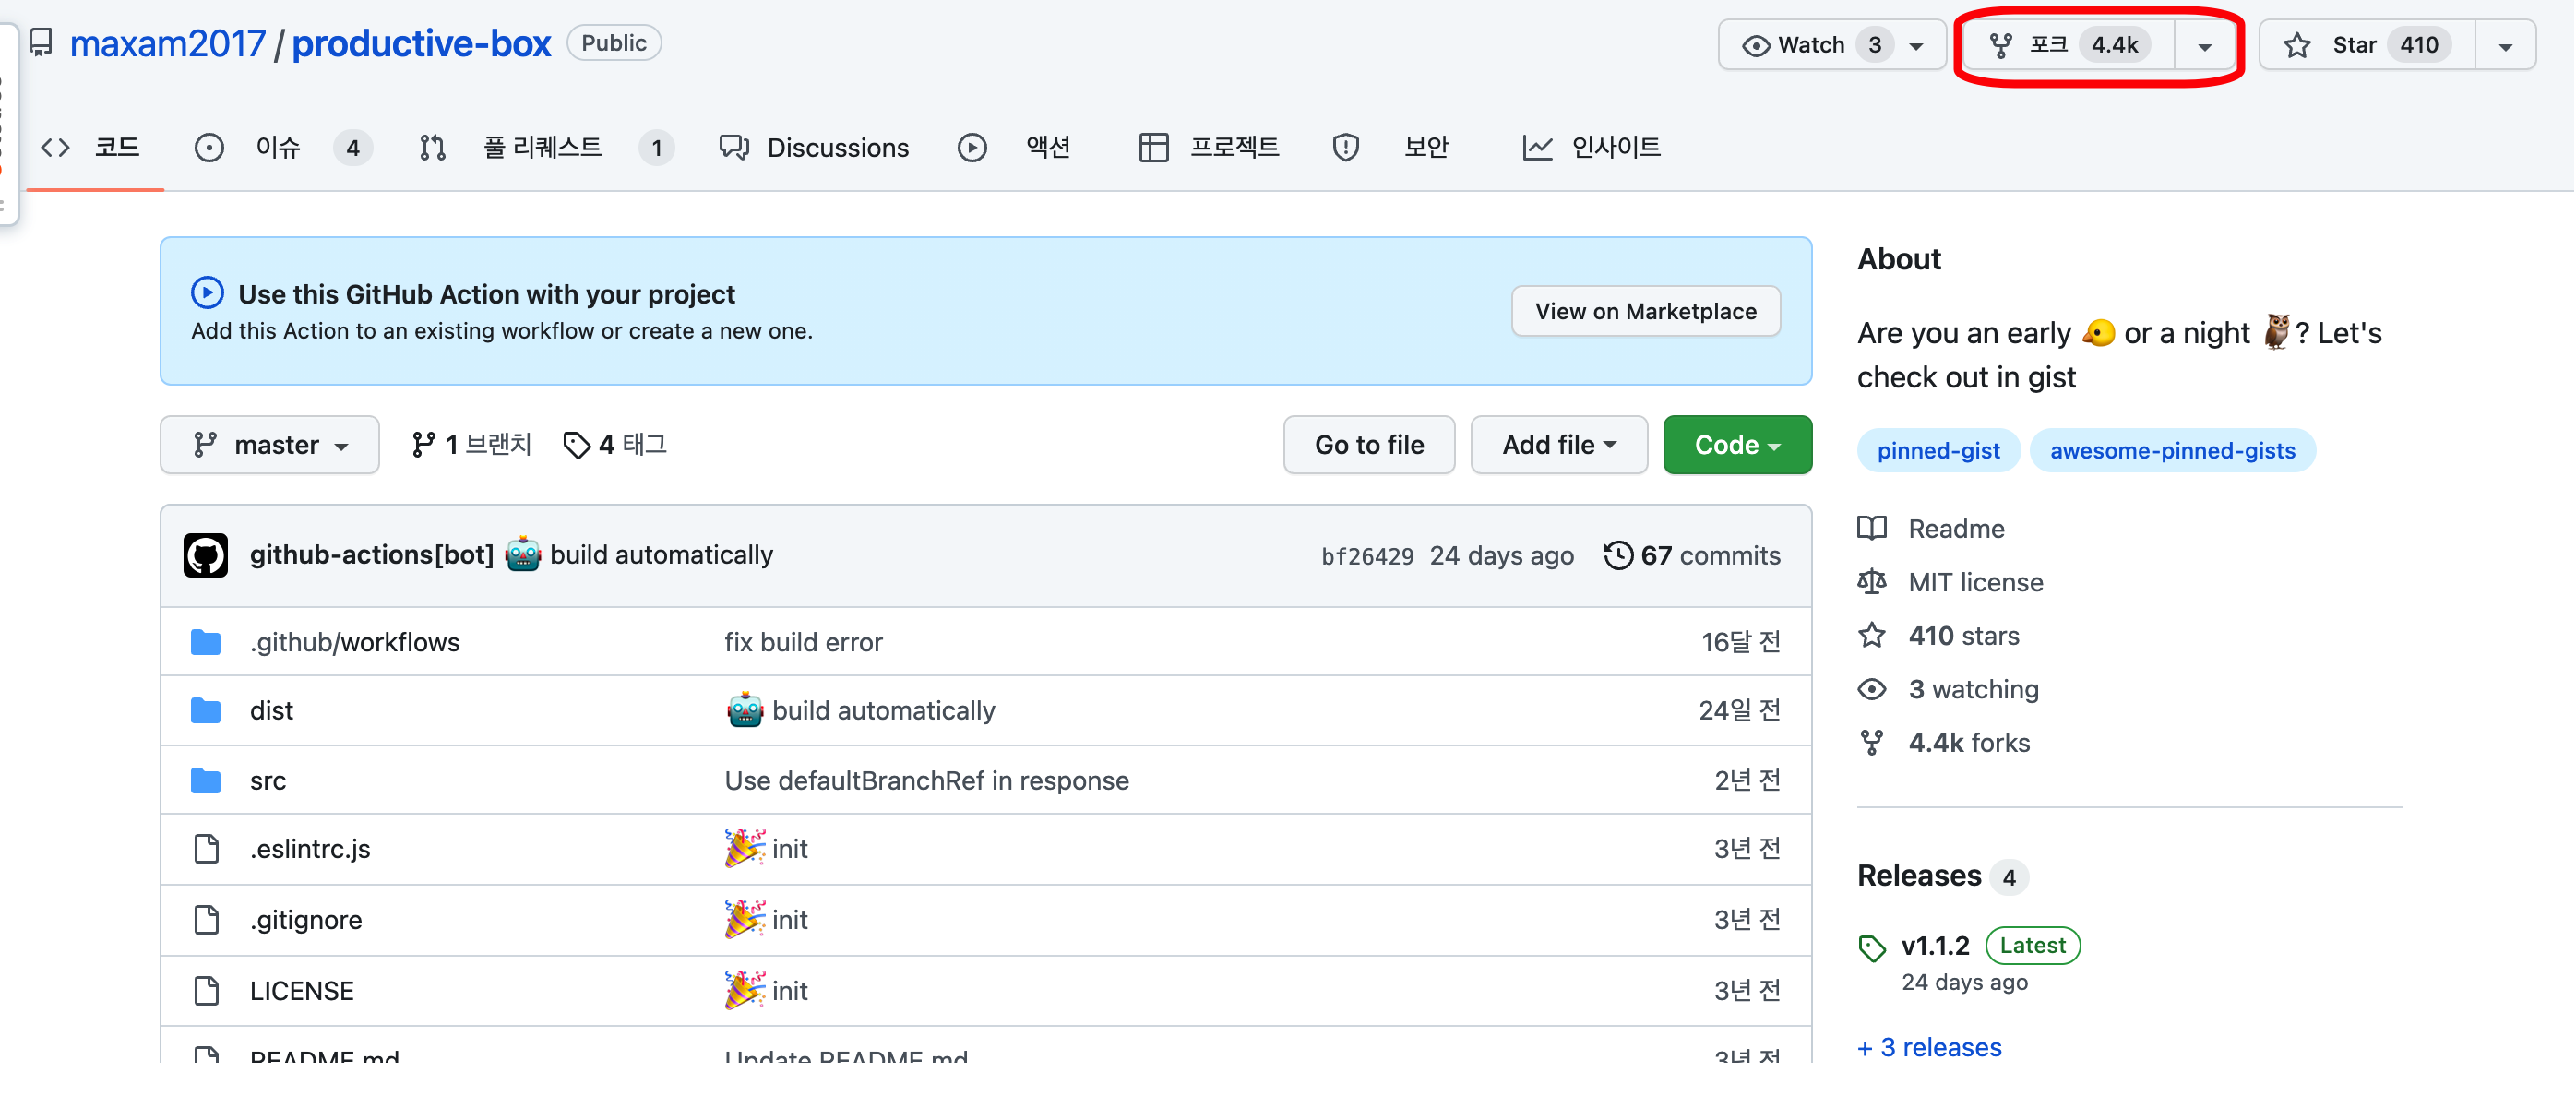
Task: Open the star list dropdown arrow
Action: click(x=2505, y=46)
